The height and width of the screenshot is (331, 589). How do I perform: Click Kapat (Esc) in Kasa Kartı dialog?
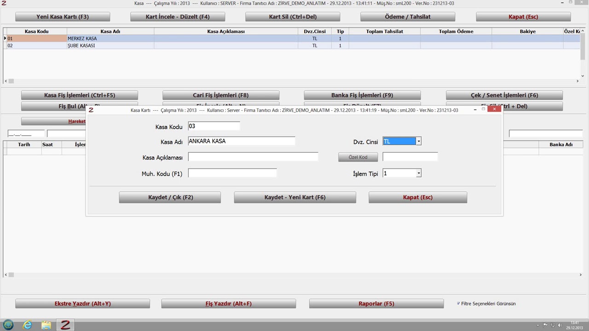(x=418, y=197)
